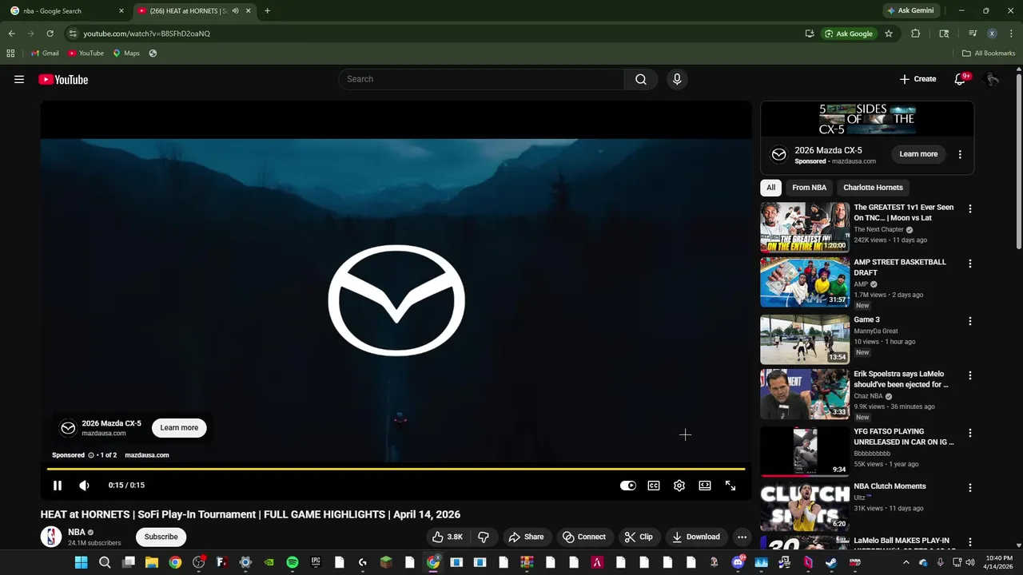
Task: Open menu for LaMelo Ball MAKES PLAY-IN video
Action: (970, 541)
